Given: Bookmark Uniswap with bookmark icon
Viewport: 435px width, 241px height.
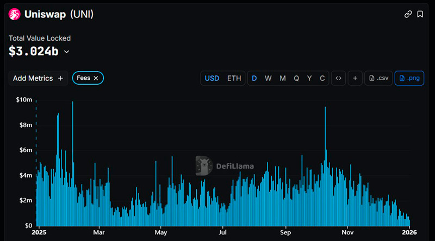Looking at the screenshot, I should click(420, 14).
